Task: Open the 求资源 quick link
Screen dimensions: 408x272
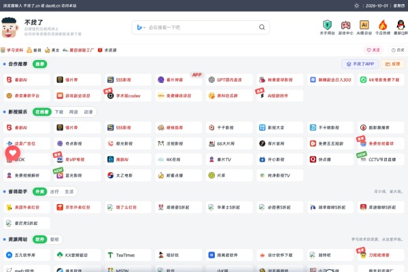Action: [107, 50]
